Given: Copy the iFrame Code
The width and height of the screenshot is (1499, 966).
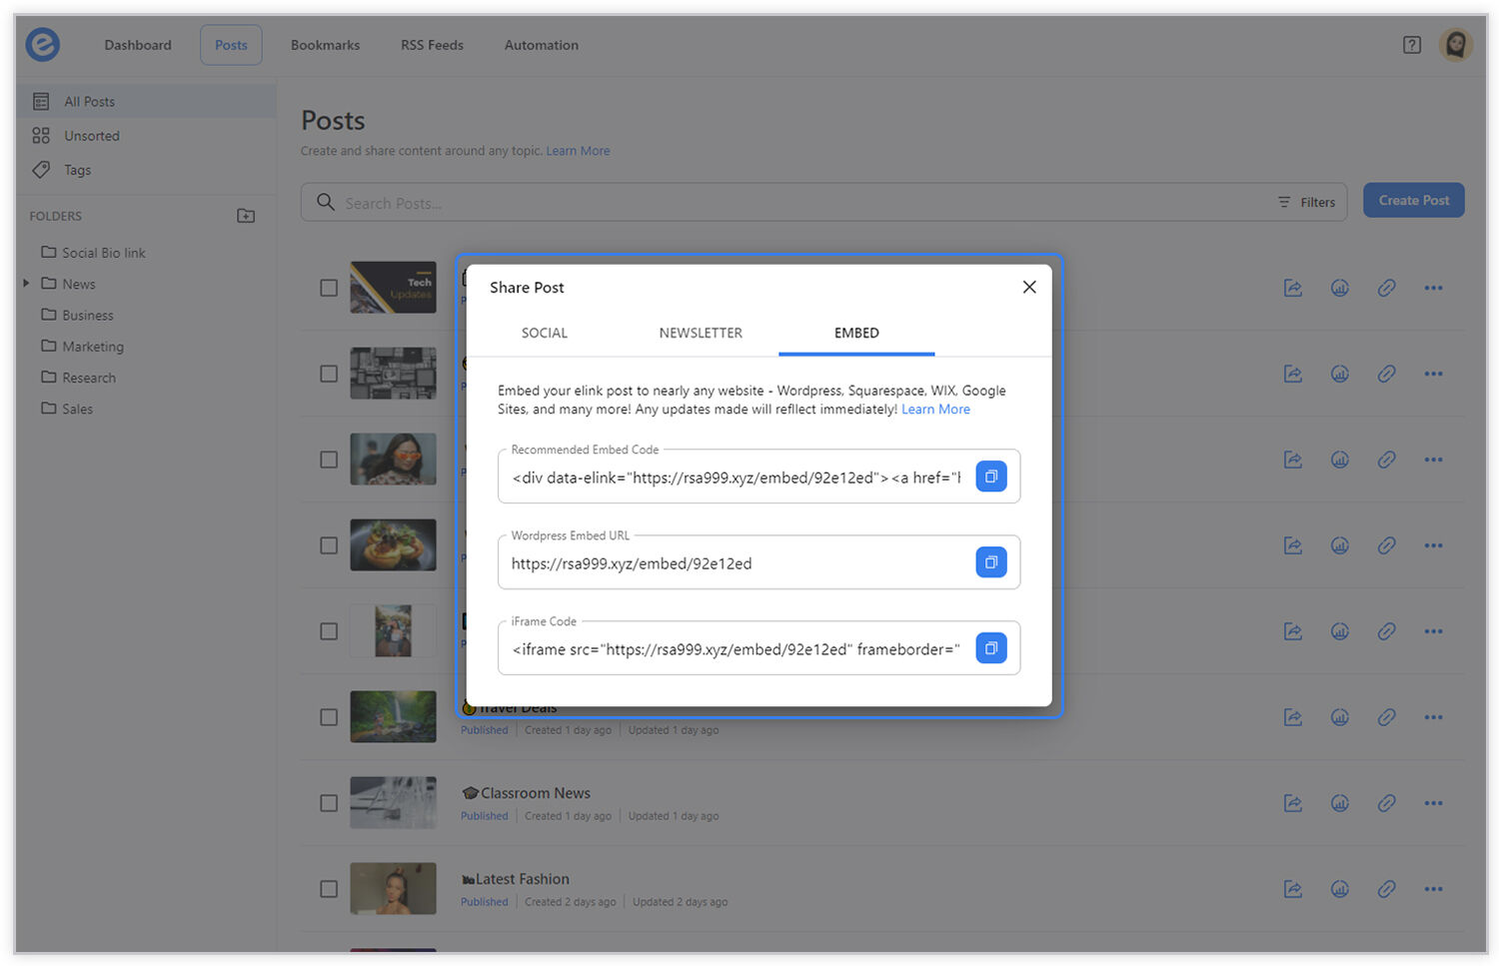Looking at the screenshot, I should click(990, 648).
